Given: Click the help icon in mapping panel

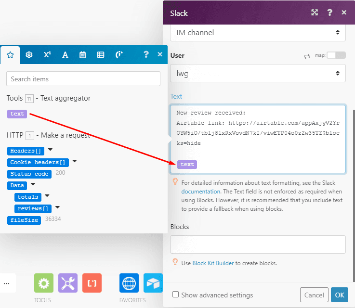Looking at the screenshot, I should pyautogui.click(x=146, y=55).
